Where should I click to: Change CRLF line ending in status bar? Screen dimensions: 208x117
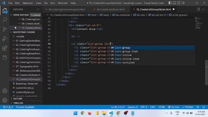tap(153, 107)
